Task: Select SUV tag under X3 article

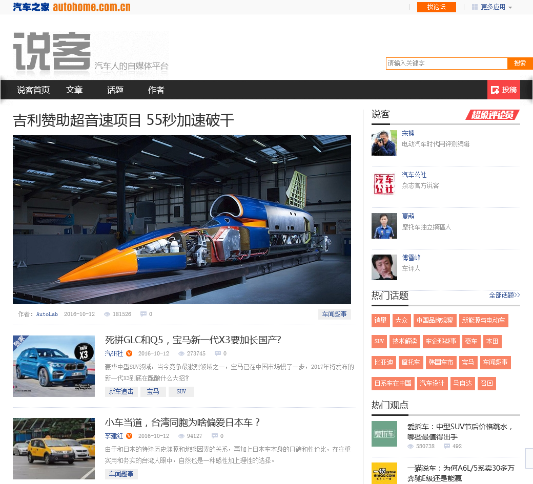Action: pyautogui.click(x=181, y=392)
